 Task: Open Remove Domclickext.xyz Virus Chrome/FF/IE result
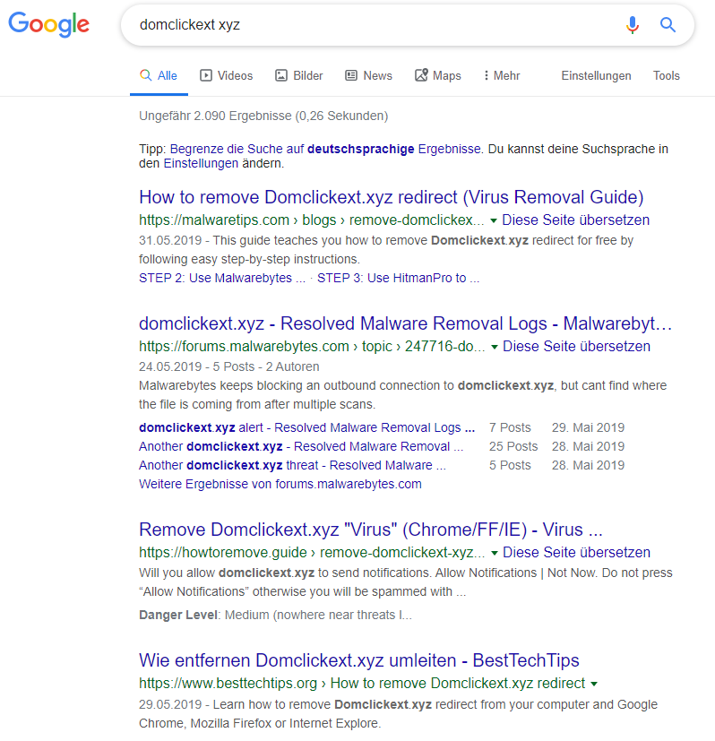coord(371,530)
